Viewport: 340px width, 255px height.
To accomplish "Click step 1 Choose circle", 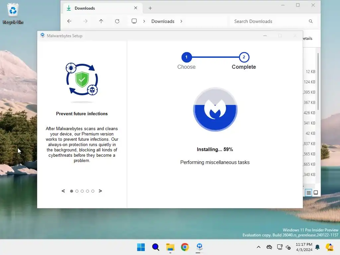I will click(x=187, y=57).
